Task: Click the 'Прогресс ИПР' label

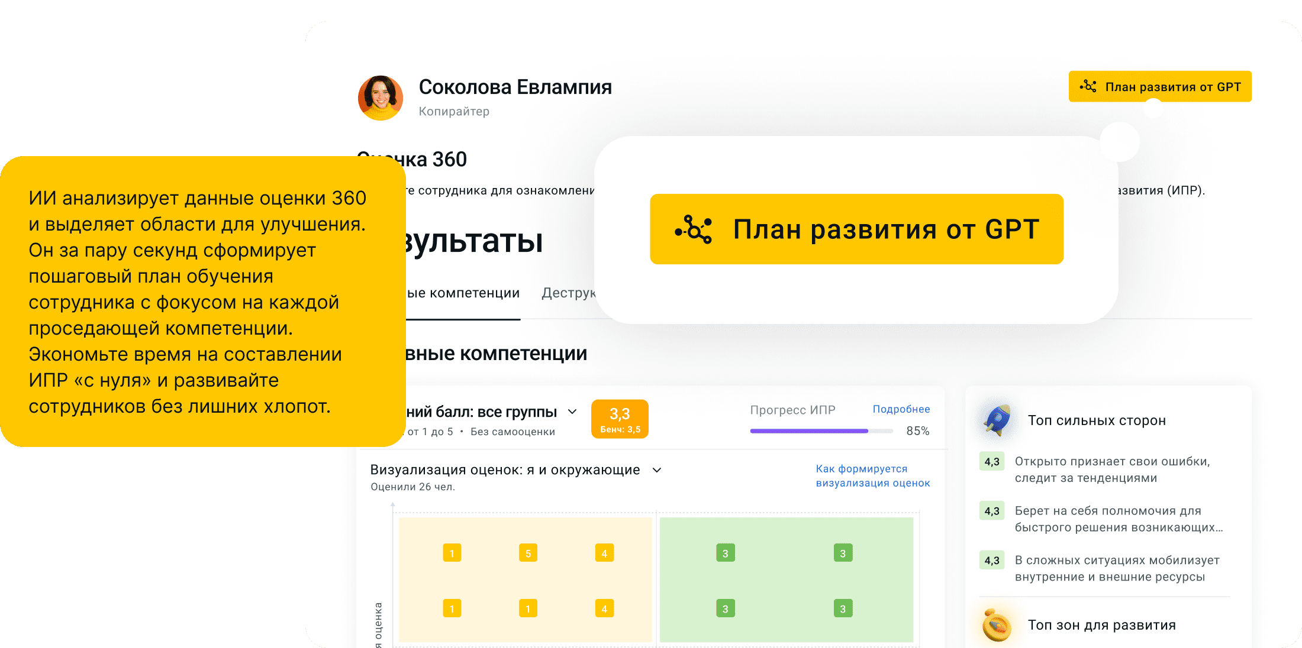Action: pyautogui.click(x=792, y=410)
